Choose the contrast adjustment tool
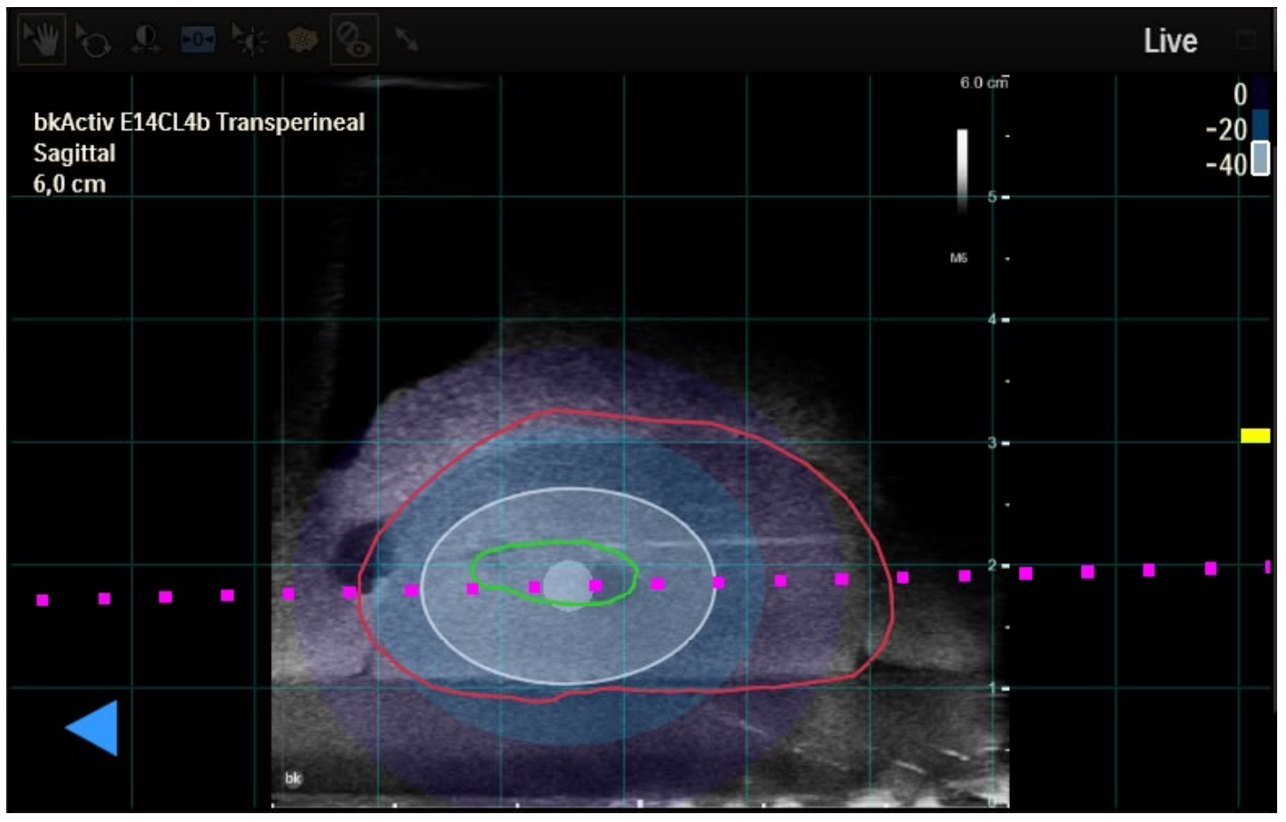The height and width of the screenshot is (822, 1286). pyautogui.click(x=145, y=40)
